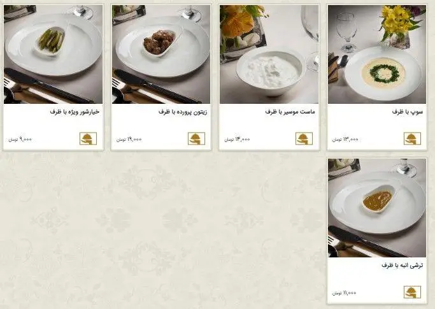Image resolution: width=435 pixels, height=309 pixels.
Task: Open the mango pickle dish photo
Action: 377,208
